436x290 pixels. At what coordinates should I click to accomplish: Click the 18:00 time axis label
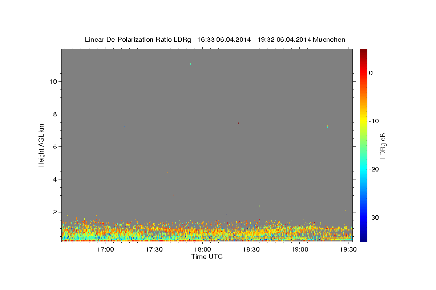202,250
